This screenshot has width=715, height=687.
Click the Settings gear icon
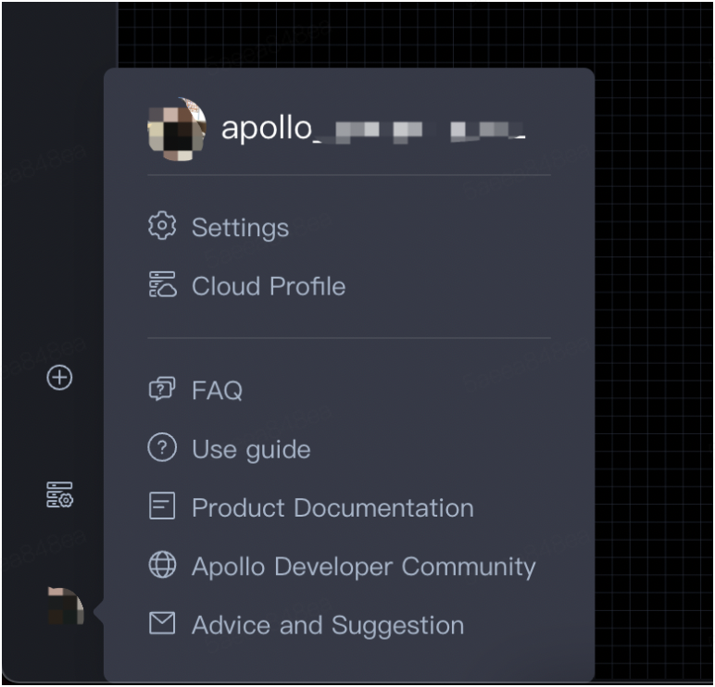(x=162, y=225)
